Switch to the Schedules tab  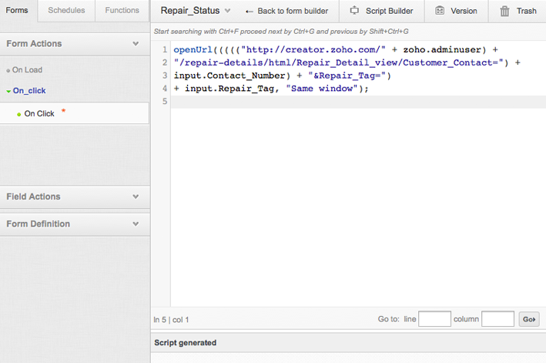(x=66, y=11)
